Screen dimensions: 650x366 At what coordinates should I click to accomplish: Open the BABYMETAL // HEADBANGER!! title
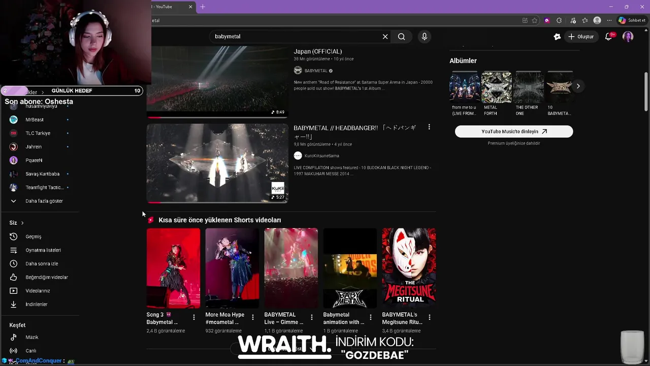pyautogui.click(x=355, y=132)
